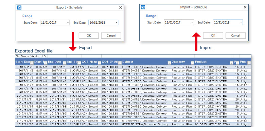This screenshot has height=131, width=265.
Task: Open Start Date dropdown in Export dialog
Action: [x=68, y=23]
